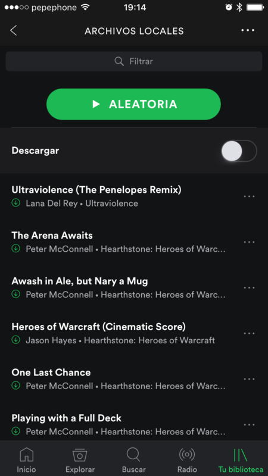The height and width of the screenshot is (476, 268).
Task: Select the Tu biblioteca tab
Action: 241,459
